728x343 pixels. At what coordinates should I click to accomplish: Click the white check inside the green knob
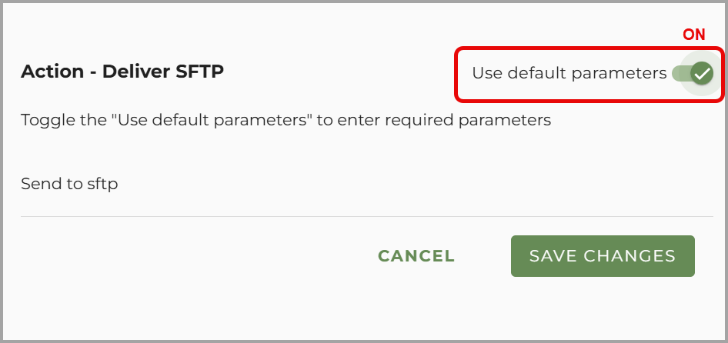[701, 74]
